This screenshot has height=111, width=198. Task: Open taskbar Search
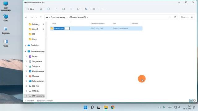click(x=92, y=107)
